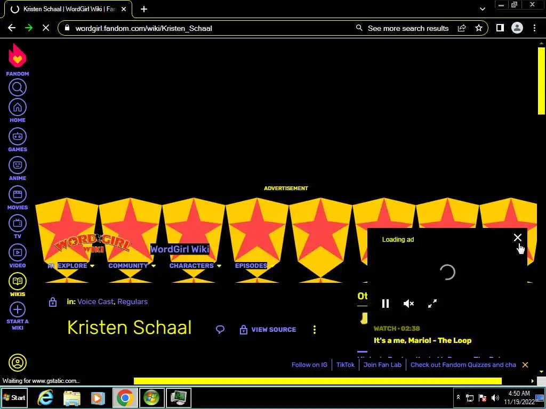The height and width of the screenshot is (409, 546).
Task: Select the Kristen Schaal browser tab
Action: [68, 10]
